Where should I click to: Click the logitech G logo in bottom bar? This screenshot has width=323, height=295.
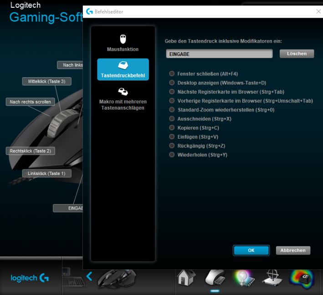coord(30,278)
